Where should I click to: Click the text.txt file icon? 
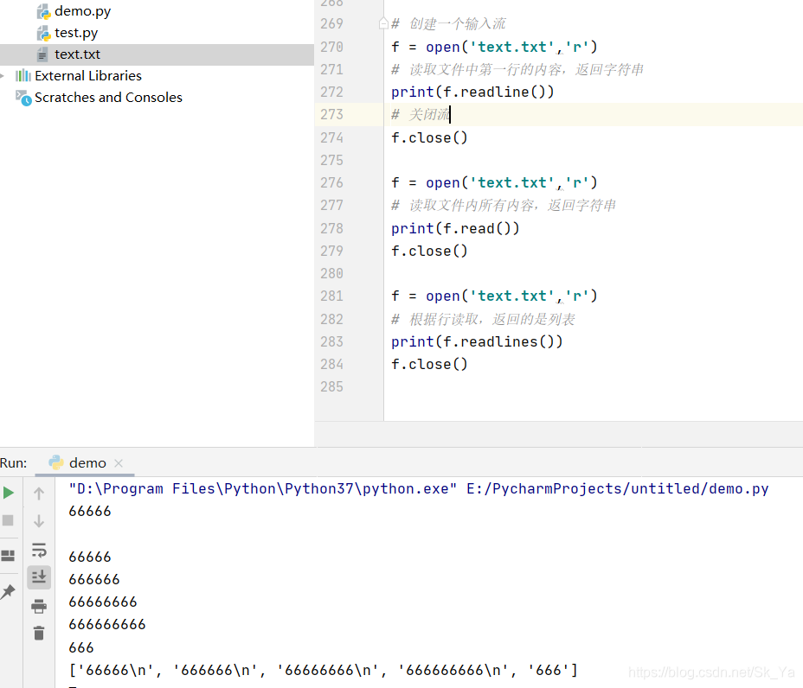42,54
